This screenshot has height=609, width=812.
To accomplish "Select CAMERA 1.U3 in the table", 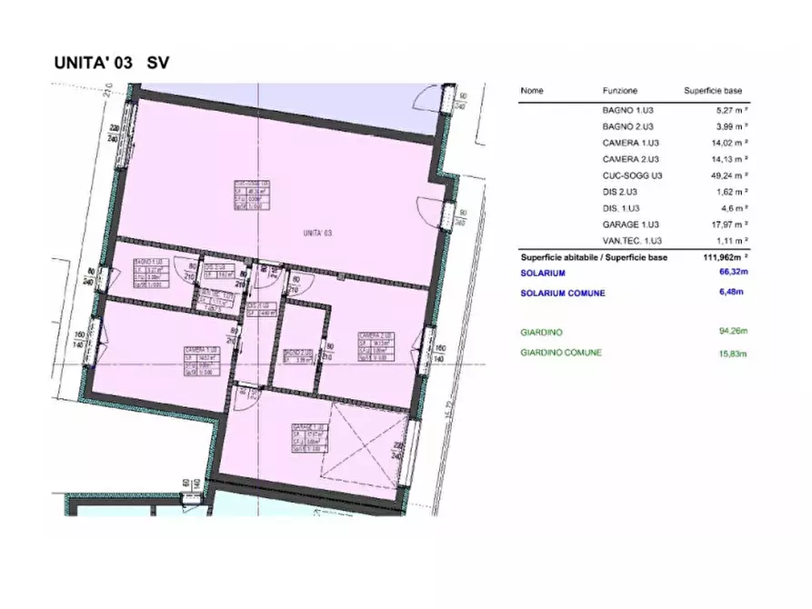I will (x=631, y=143).
